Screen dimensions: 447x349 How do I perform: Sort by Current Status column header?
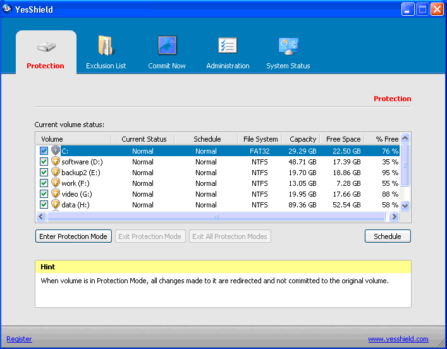[142, 139]
